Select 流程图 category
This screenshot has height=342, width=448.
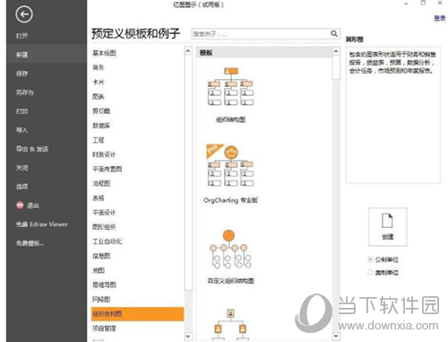(101, 183)
